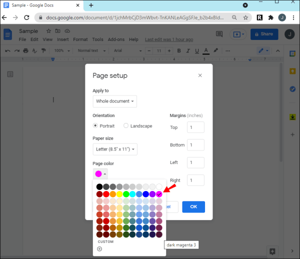This screenshot has height=259, width=300.
Task: Hide the menus with the up chevron
Action: (278, 51)
